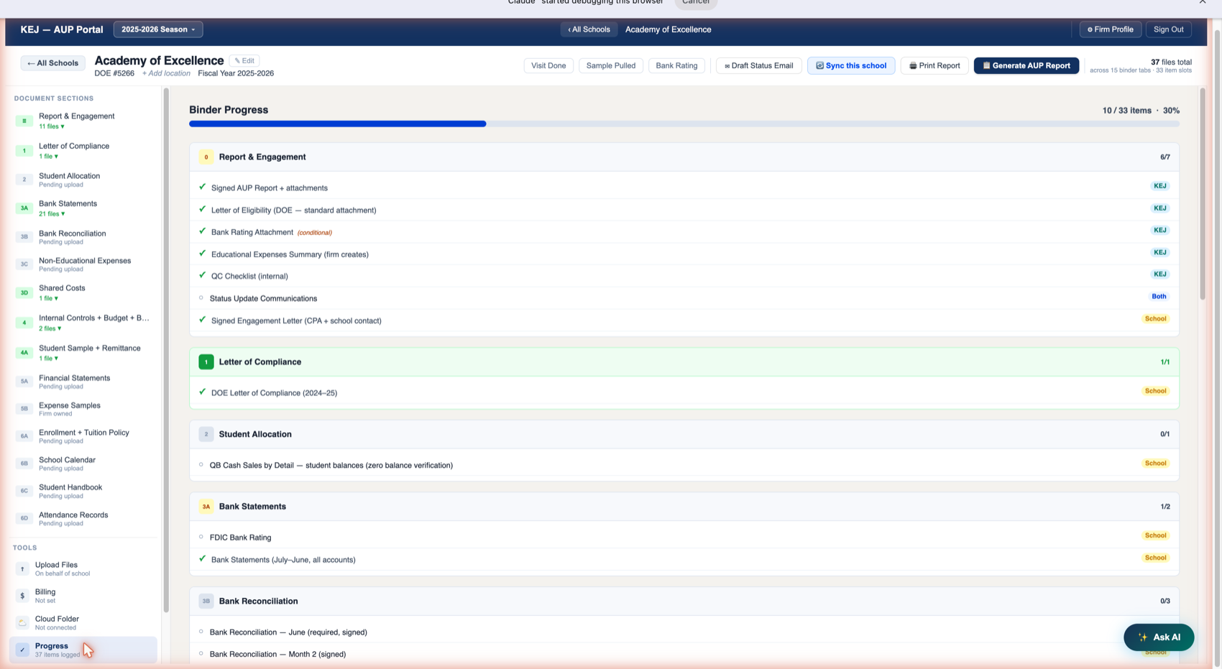
Task: Click the 3D Shared Costs sidebar badge
Action: pyautogui.click(x=24, y=293)
